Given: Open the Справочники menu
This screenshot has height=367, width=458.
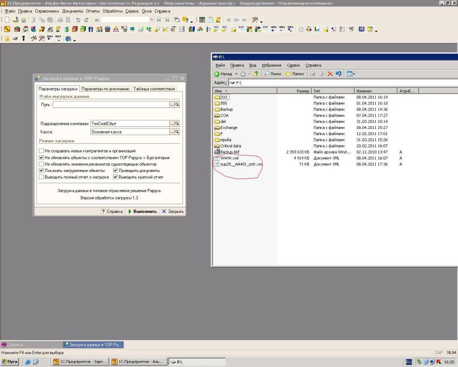Looking at the screenshot, I should (x=47, y=11).
